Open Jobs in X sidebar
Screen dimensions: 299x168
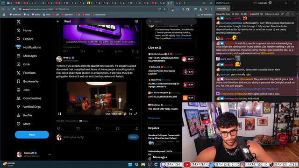23,90
